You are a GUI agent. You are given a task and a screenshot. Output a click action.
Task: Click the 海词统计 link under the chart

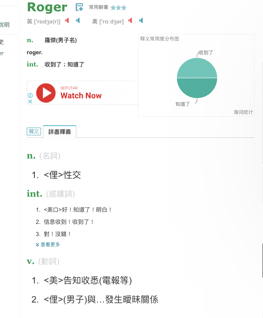[243, 112]
